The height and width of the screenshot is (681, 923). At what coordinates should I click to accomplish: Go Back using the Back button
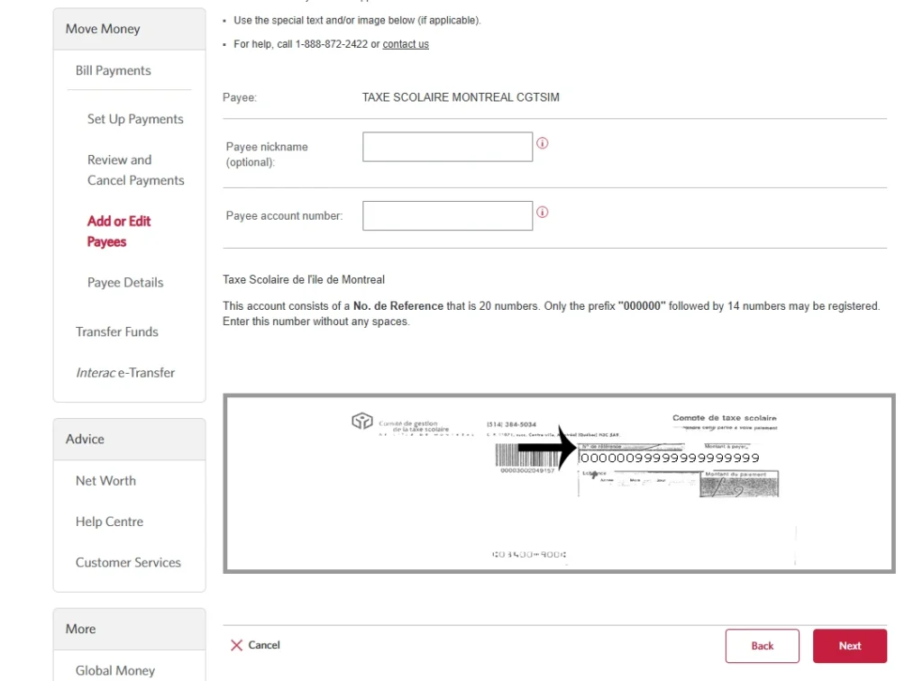762,646
